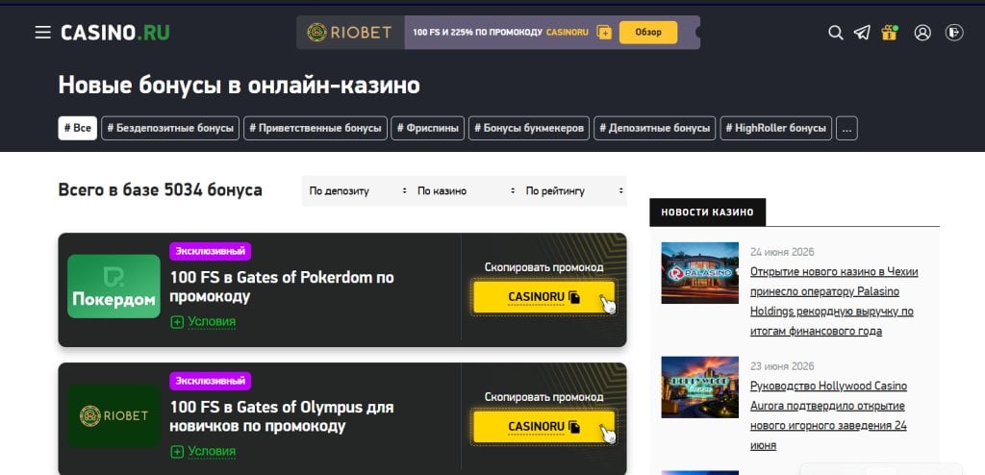Copy the CASINORU promo code for Pokerdom

tap(544, 297)
